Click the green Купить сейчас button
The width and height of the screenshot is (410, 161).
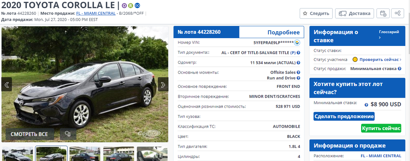coord(381,128)
